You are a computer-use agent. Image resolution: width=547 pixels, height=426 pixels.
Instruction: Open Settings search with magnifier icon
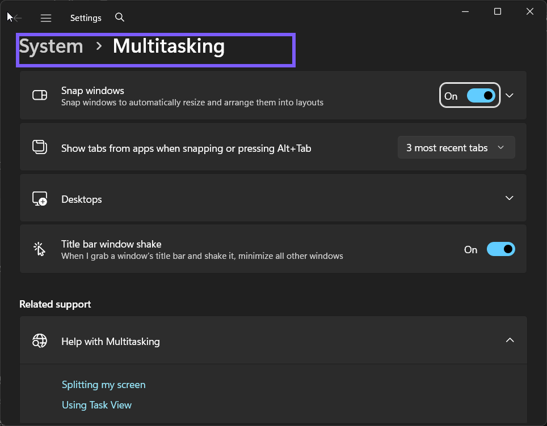[120, 17]
